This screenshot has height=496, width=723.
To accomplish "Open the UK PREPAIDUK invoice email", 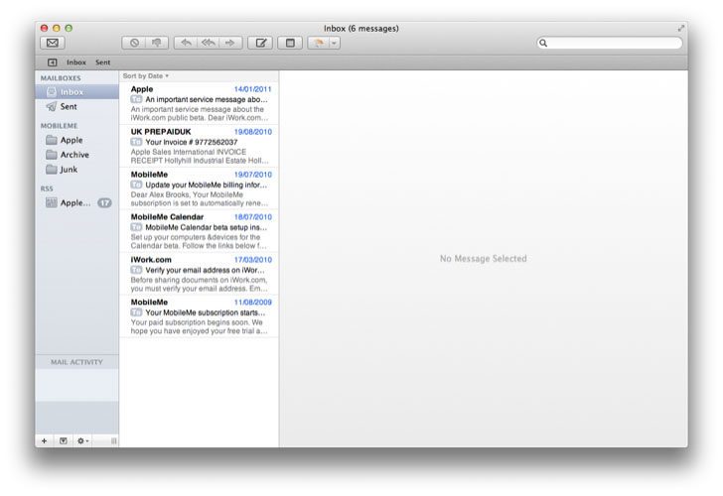I will click(x=200, y=146).
